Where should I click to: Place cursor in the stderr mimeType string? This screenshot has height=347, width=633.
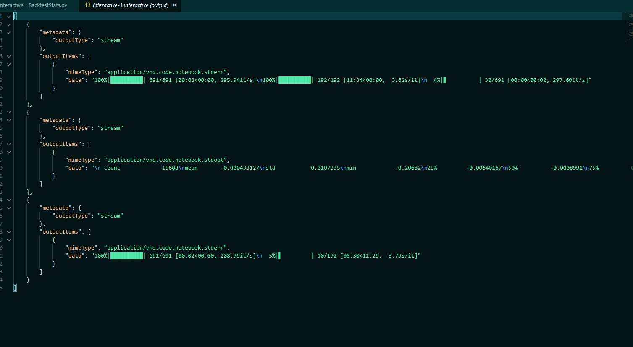click(x=166, y=72)
